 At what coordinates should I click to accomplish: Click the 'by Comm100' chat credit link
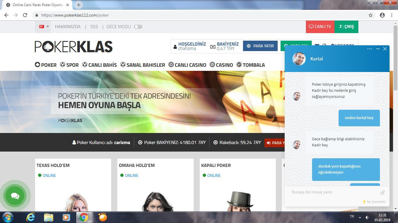374,202
